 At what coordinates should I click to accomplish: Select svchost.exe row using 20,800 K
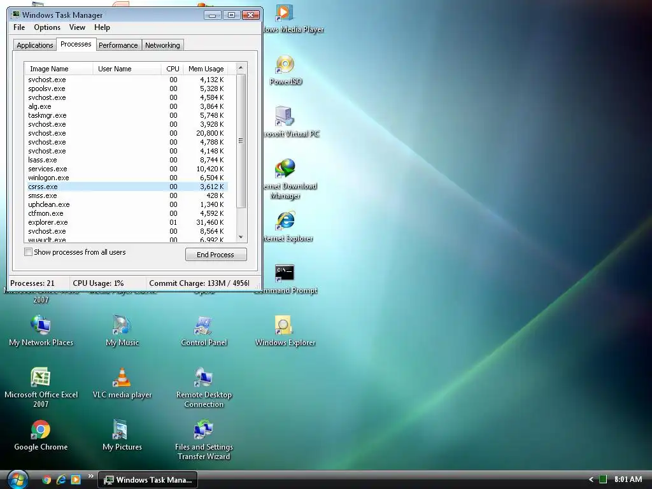tap(127, 133)
